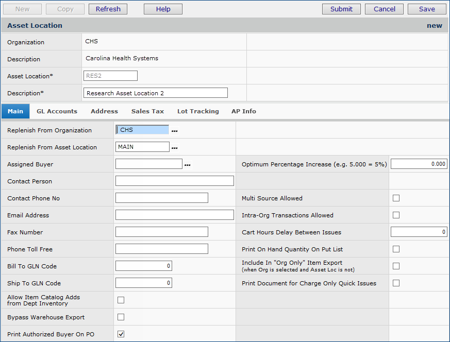Check Print On Hand Quantity On Put List

396,249
